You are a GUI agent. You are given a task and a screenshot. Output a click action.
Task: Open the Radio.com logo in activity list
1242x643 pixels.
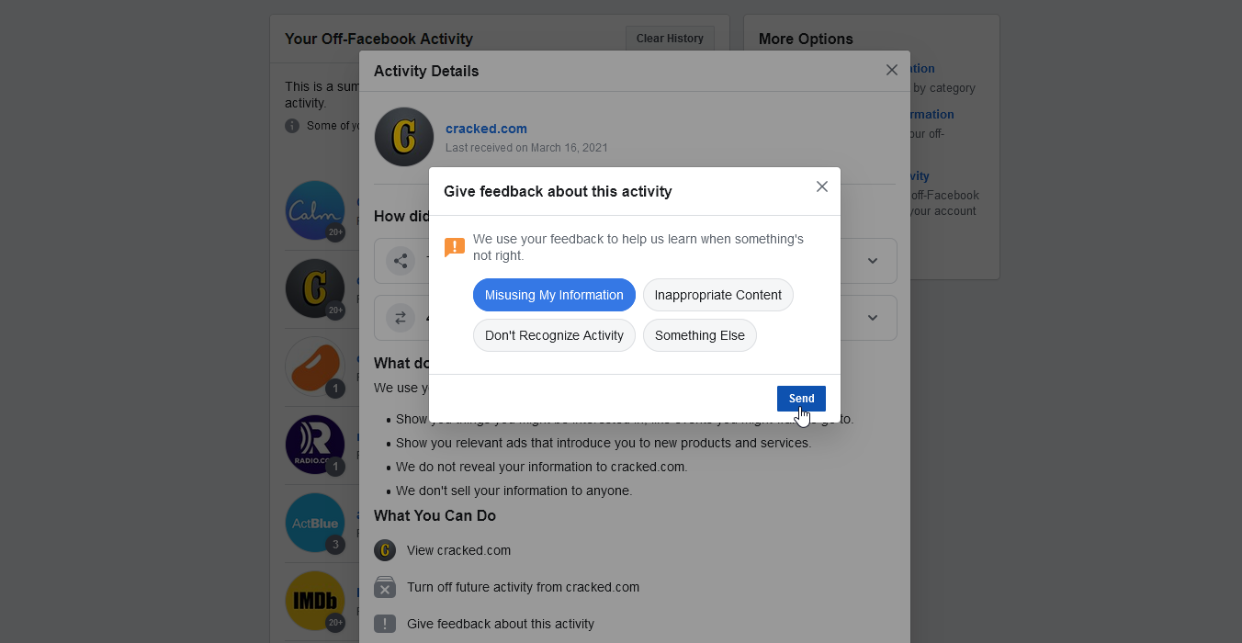[x=315, y=445]
